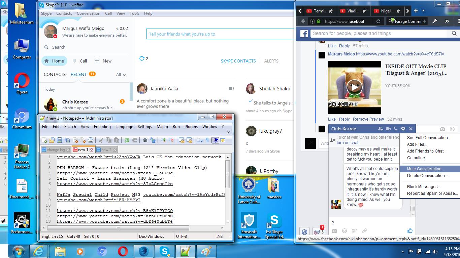Screen dimensions: 460x258
Task: Click the Call dial pad button in Skype
Action: 80,61
